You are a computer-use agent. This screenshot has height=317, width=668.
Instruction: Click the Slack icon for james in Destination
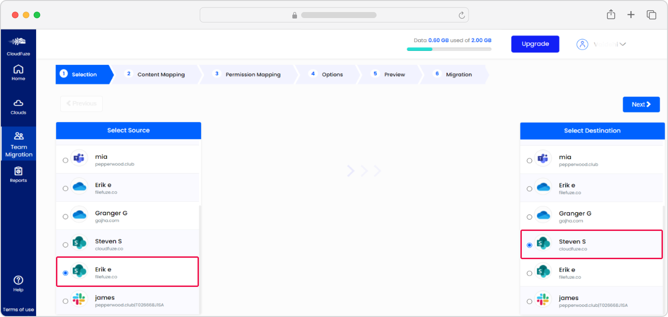pos(543,300)
